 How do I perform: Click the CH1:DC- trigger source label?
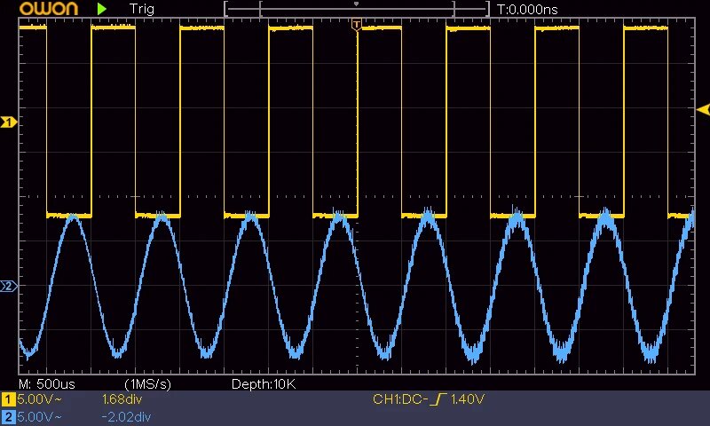pyautogui.click(x=400, y=399)
